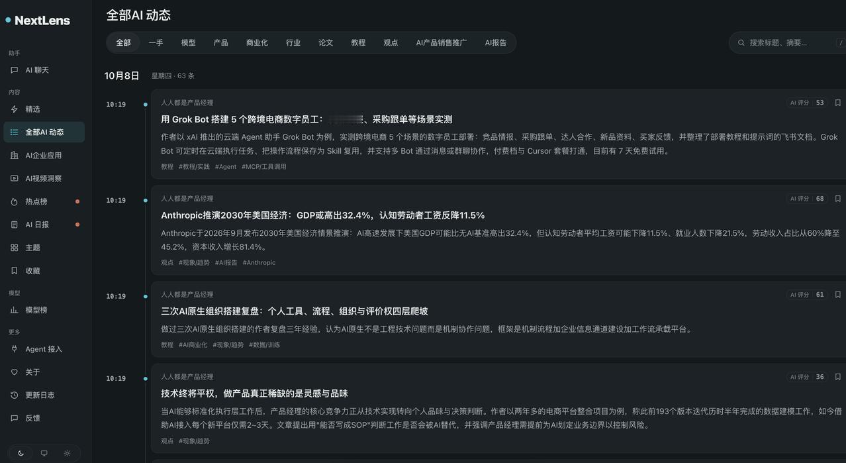Open 热点榜 flame icon
The width and height of the screenshot is (846, 463).
[15, 202]
